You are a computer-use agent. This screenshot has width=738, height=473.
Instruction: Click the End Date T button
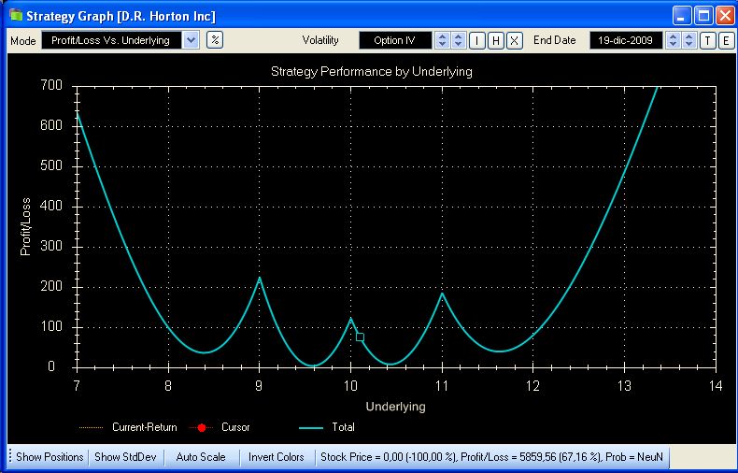(708, 40)
